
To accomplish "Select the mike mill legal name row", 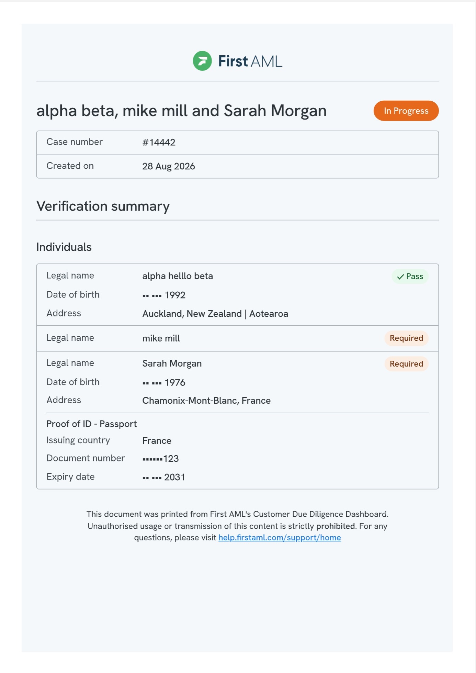I will click(237, 338).
